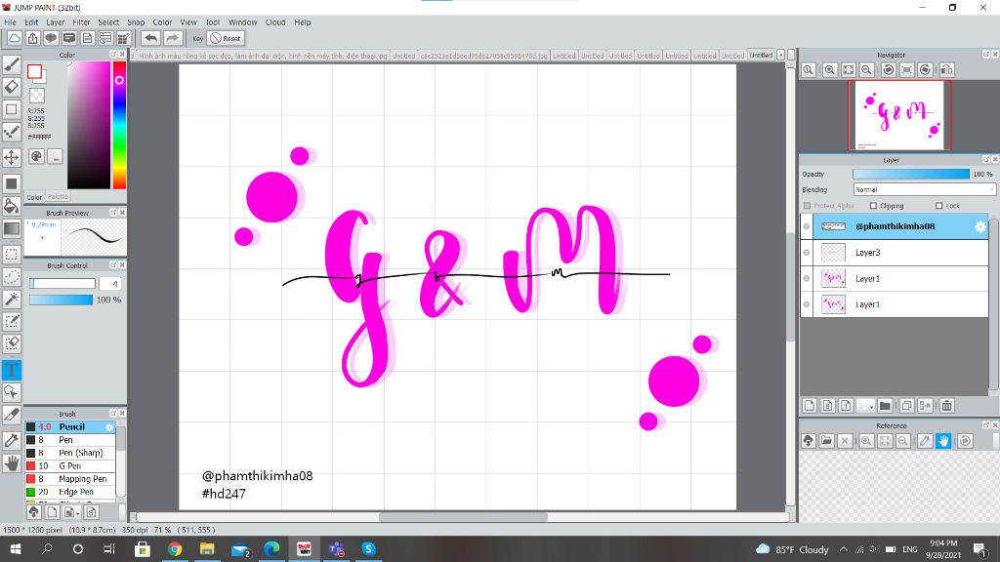Zoom in using the Navigator panel
Viewport: 1000px width, 562px height.
pyautogui.click(x=830, y=70)
